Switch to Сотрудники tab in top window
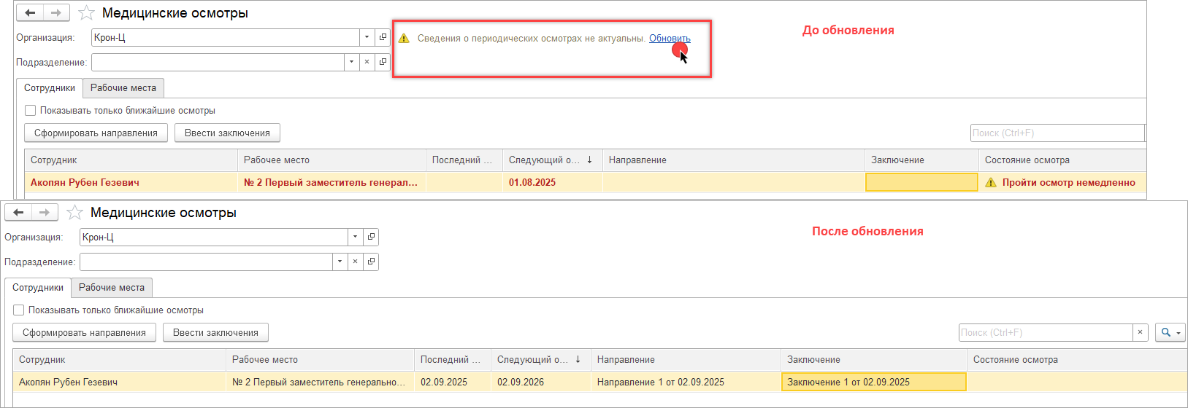The width and height of the screenshot is (1188, 408). 50,88
